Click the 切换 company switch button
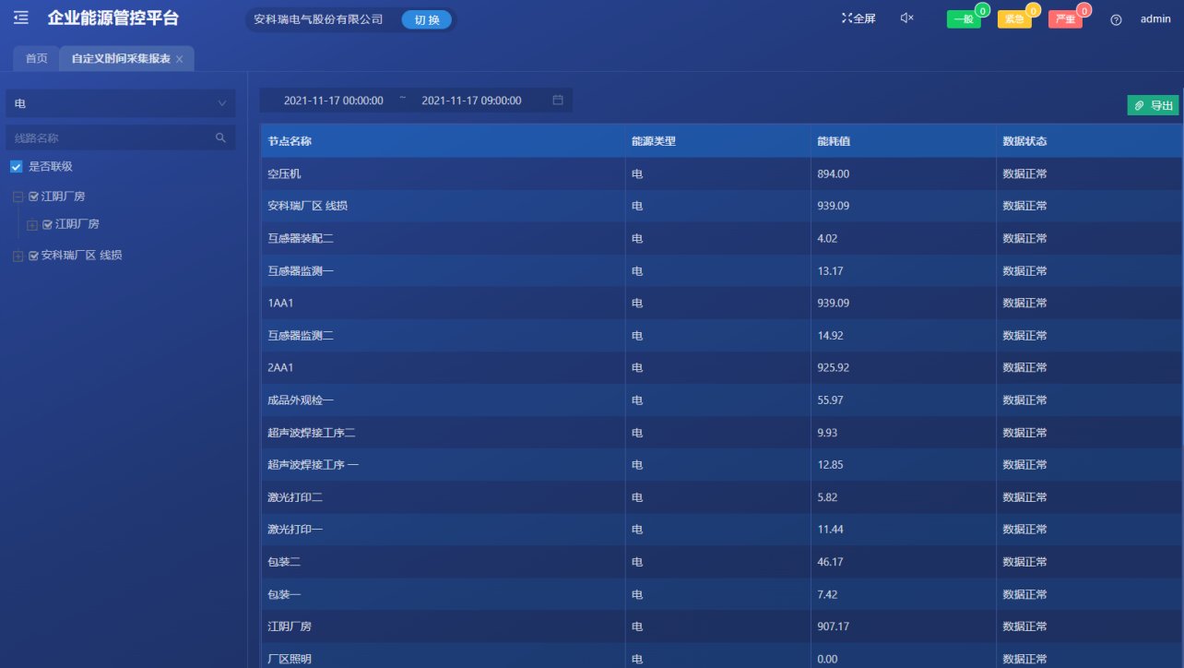Image resolution: width=1184 pixels, height=668 pixels. pyautogui.click(x=426, y=18)
